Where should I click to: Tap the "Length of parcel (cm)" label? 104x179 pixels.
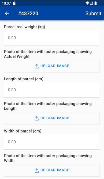coord(24,79)
